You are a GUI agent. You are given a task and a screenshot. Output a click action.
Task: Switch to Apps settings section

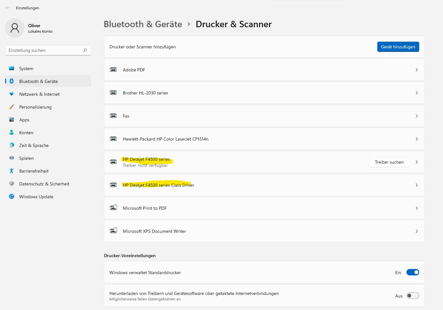coord(48,120)
